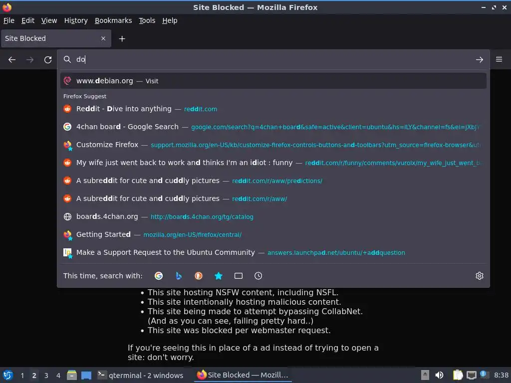Open file manager icon in taskbar
The height and width of the screenshot is (383, 511).
pyautogui.click(x=72, y=375)
